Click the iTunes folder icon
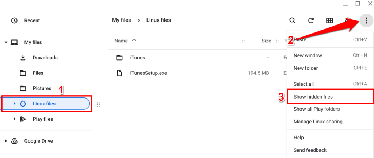Screen dimensions: 374x158 click(119, 58)
